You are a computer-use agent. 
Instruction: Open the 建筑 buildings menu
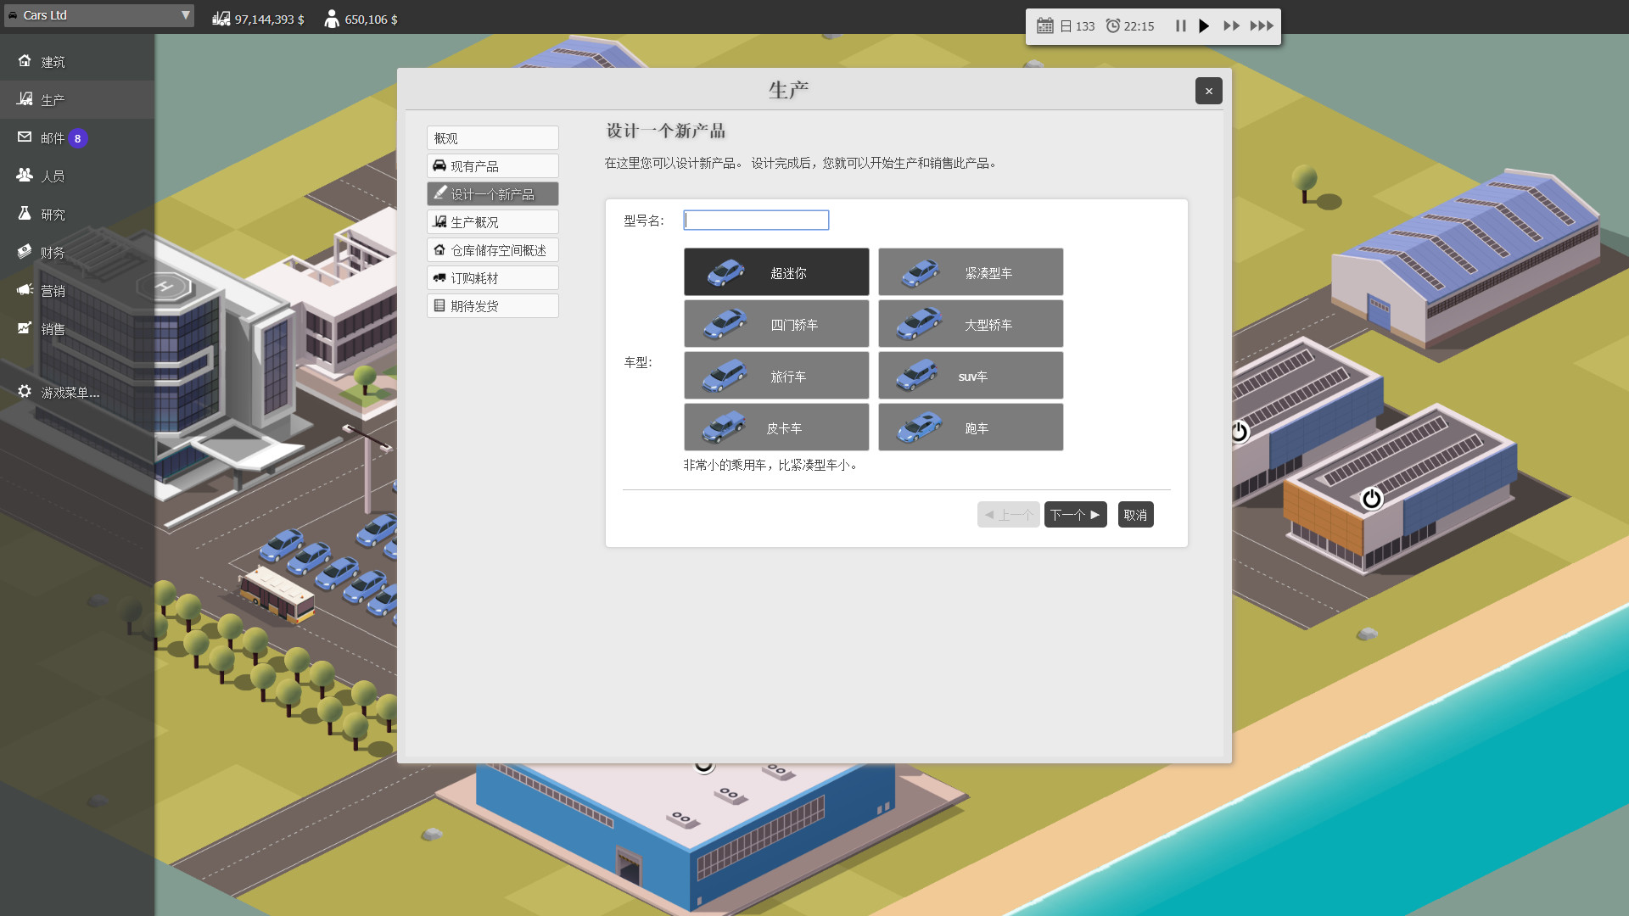[x=77, y=61]
